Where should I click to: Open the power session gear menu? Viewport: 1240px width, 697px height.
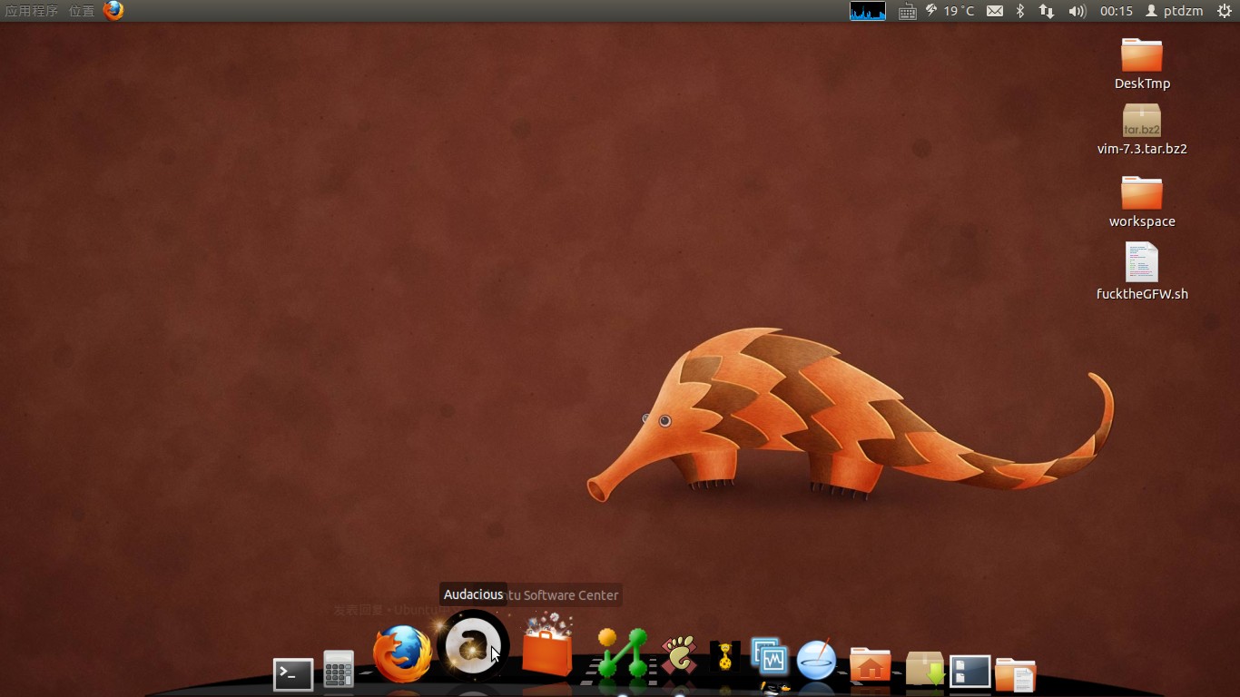tap(1224, 11)
